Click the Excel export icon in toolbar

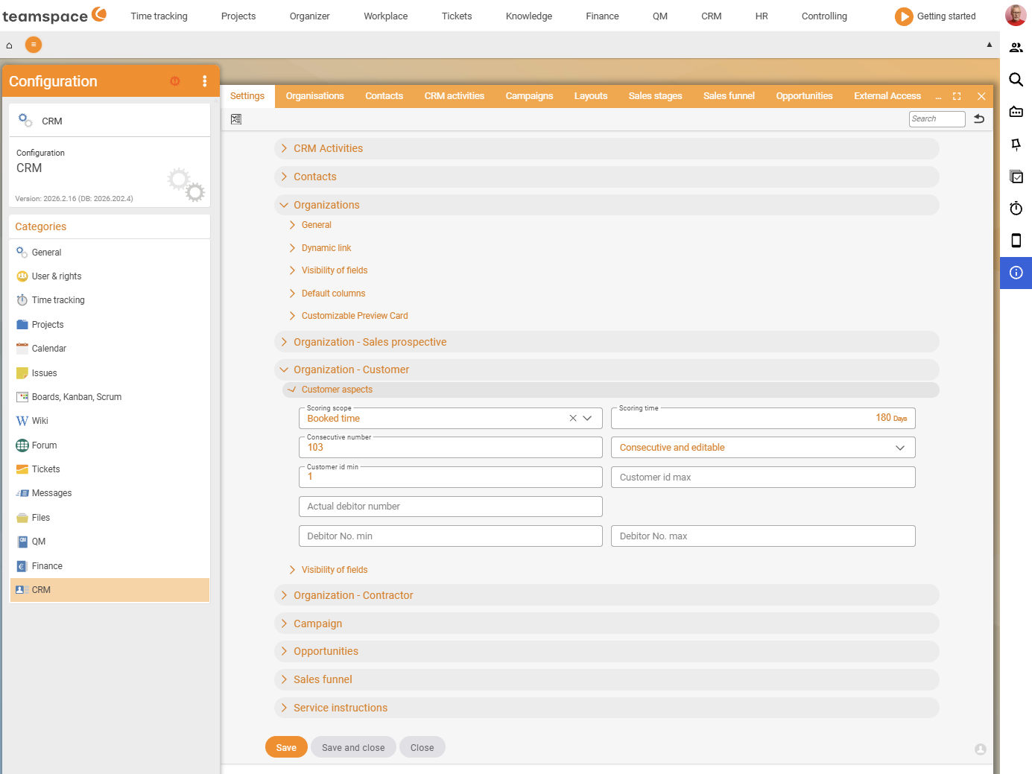coord(236,119)
